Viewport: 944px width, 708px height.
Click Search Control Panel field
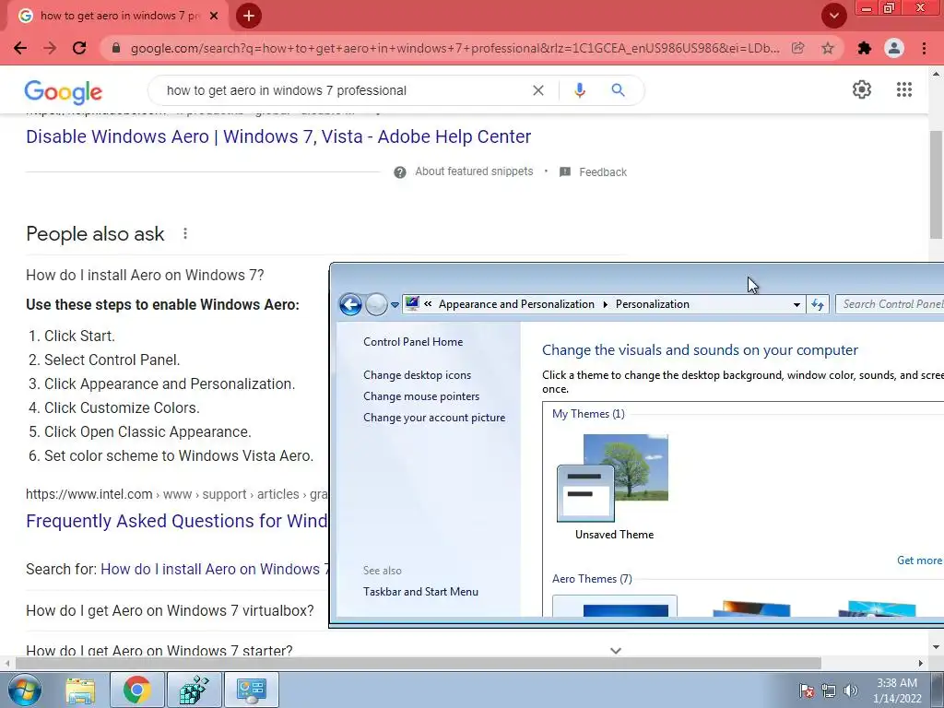[890, 304]
